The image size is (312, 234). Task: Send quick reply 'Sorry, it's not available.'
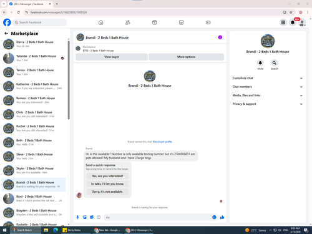click(107, 192)
